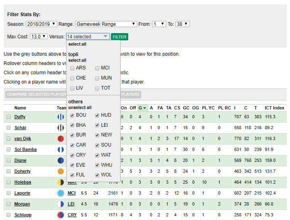Click 'select all' under top6 heading

click(77, 60)
